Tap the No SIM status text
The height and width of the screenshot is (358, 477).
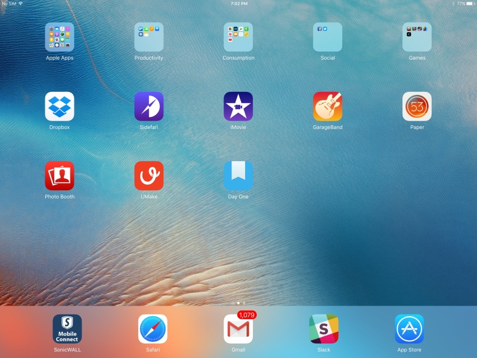[x=9, y=4]
